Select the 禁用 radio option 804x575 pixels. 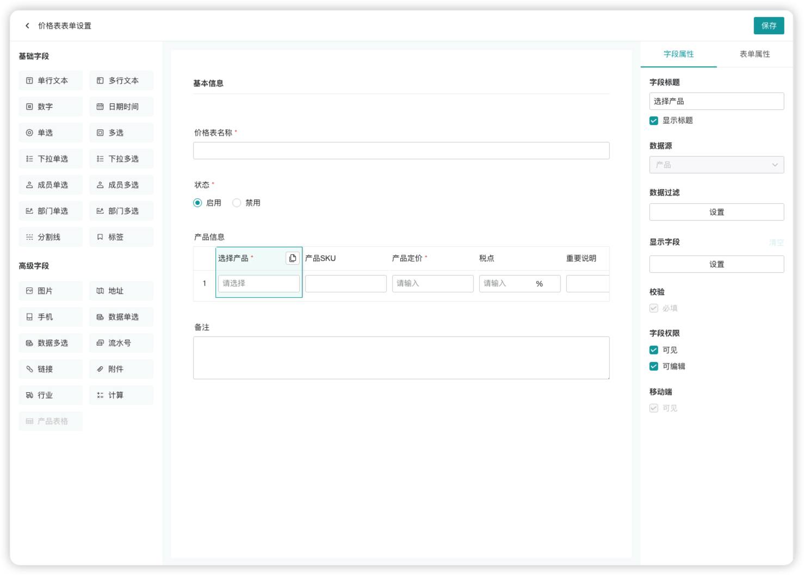[x=237, y=203]
